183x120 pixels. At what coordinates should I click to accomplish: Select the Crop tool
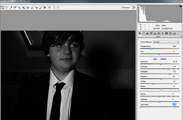(23, 7)
